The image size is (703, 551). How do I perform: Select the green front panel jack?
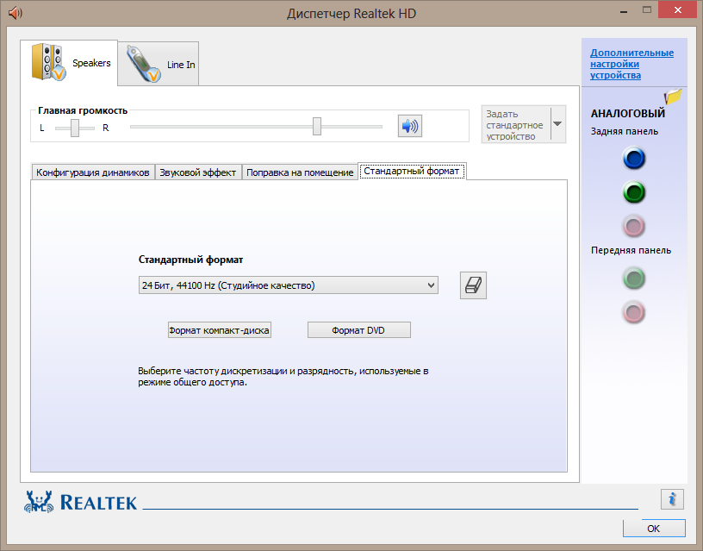(x=633, y=279)
